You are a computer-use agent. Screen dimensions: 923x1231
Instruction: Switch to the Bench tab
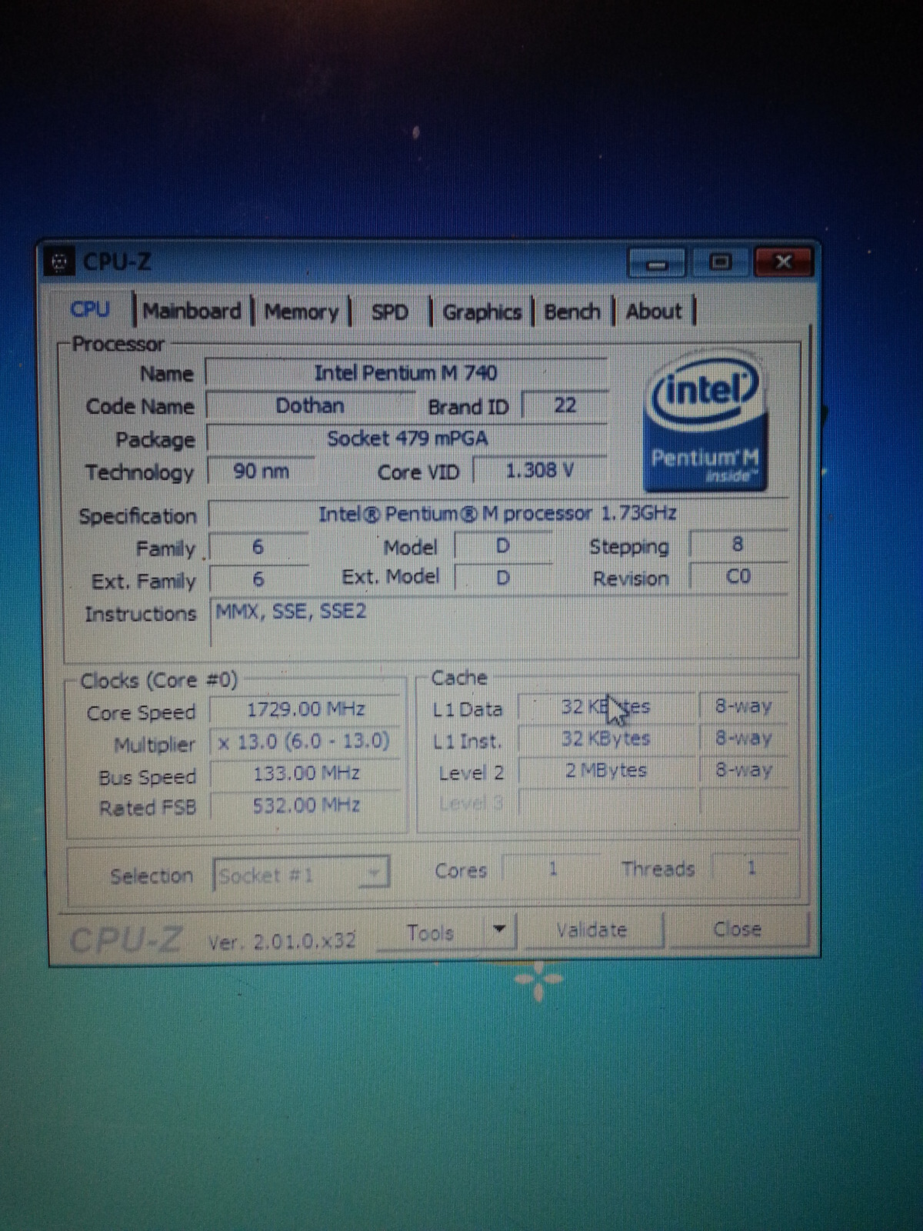(572, 311)
